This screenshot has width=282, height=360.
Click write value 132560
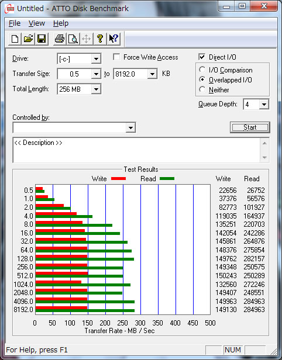pos(226,285)
